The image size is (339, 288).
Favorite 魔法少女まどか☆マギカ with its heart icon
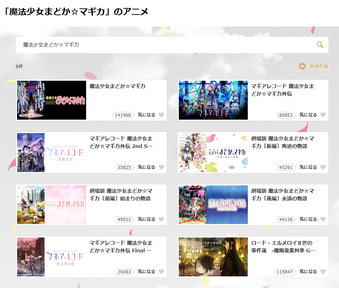click(x=161, y=115)
